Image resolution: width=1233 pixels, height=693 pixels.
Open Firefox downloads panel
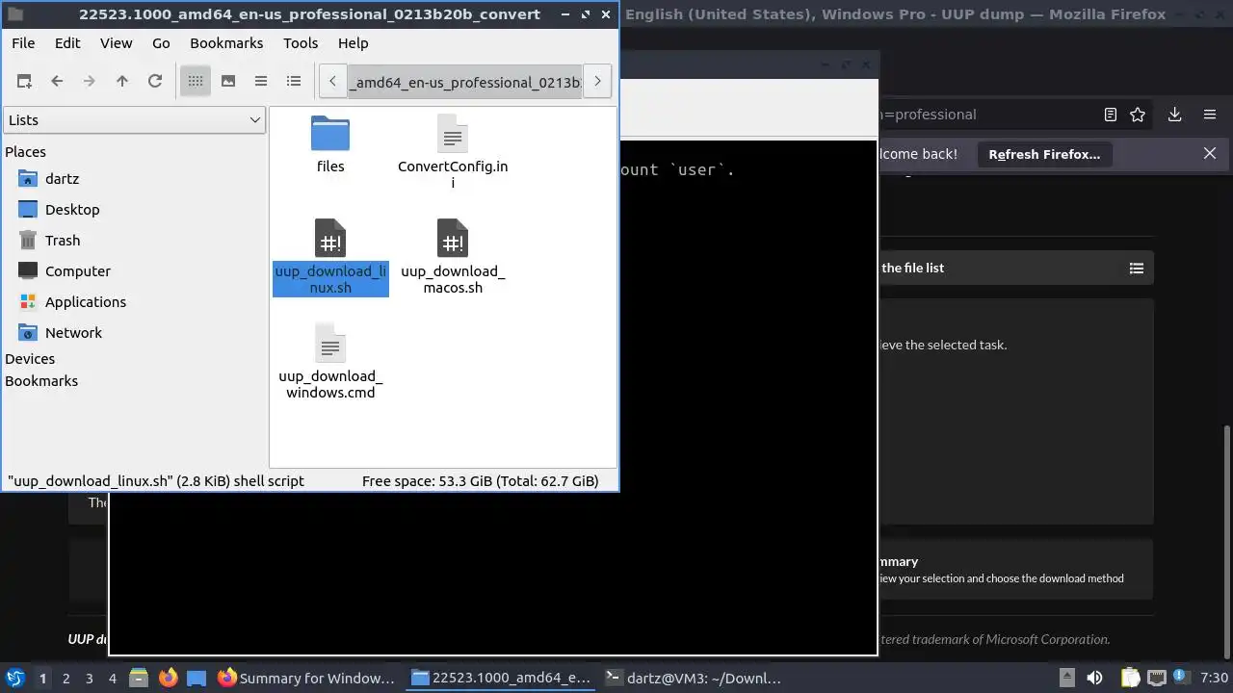click(1174, 115)
